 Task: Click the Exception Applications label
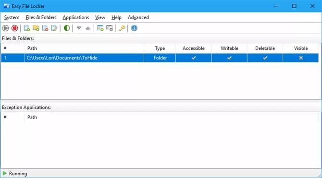(x=26, y=107)
